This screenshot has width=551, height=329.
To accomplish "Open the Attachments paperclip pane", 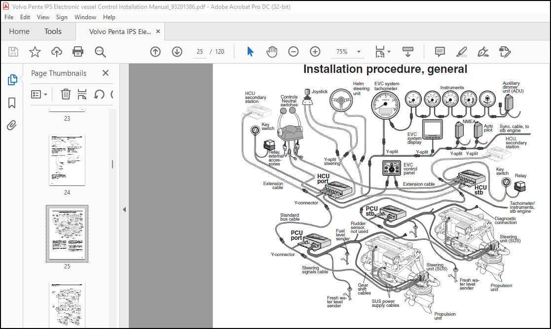I will coord(12,125).
